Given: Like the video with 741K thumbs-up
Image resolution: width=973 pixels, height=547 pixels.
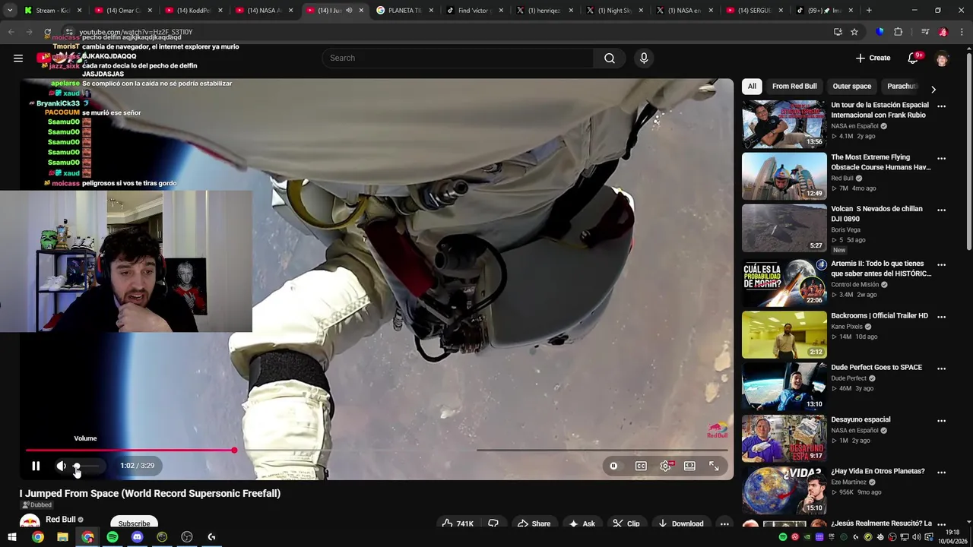Looking at the screenshot, I should (458, 523).
